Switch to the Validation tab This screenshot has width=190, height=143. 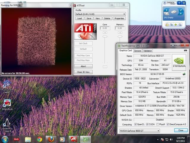tap(148, 51)
